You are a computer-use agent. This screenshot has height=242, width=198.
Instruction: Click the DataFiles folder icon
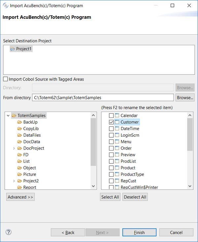(x=19, y=135)
